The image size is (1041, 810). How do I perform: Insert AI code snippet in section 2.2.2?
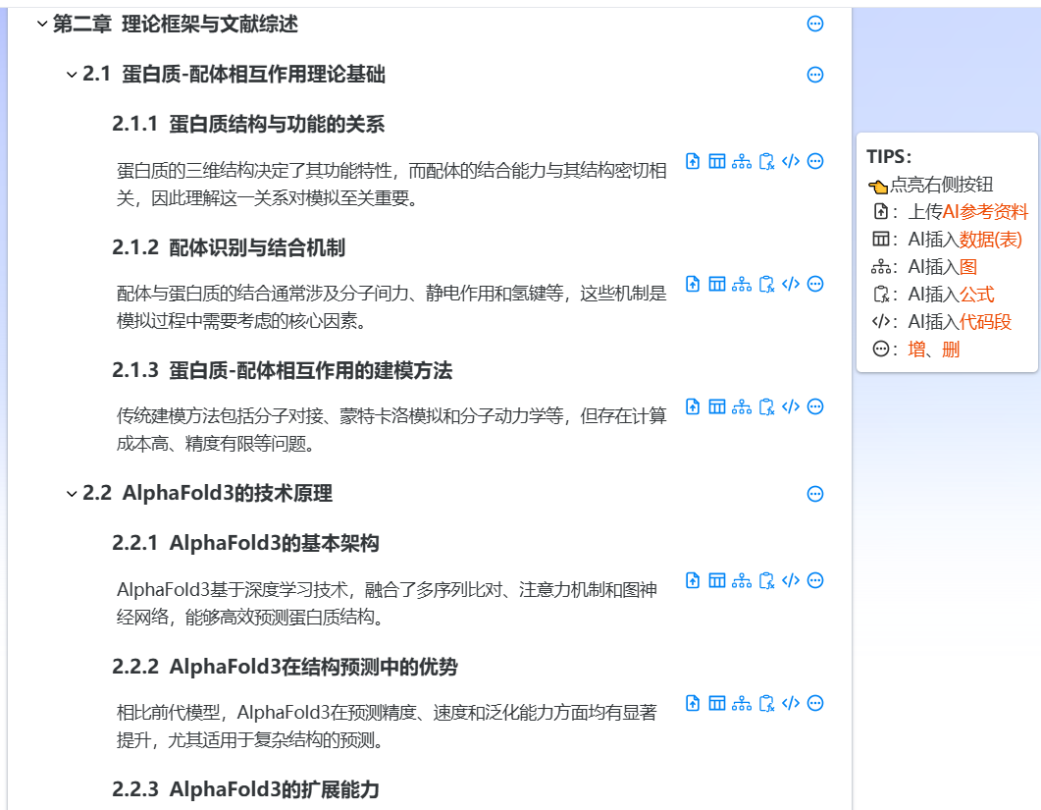coord(791,704)
